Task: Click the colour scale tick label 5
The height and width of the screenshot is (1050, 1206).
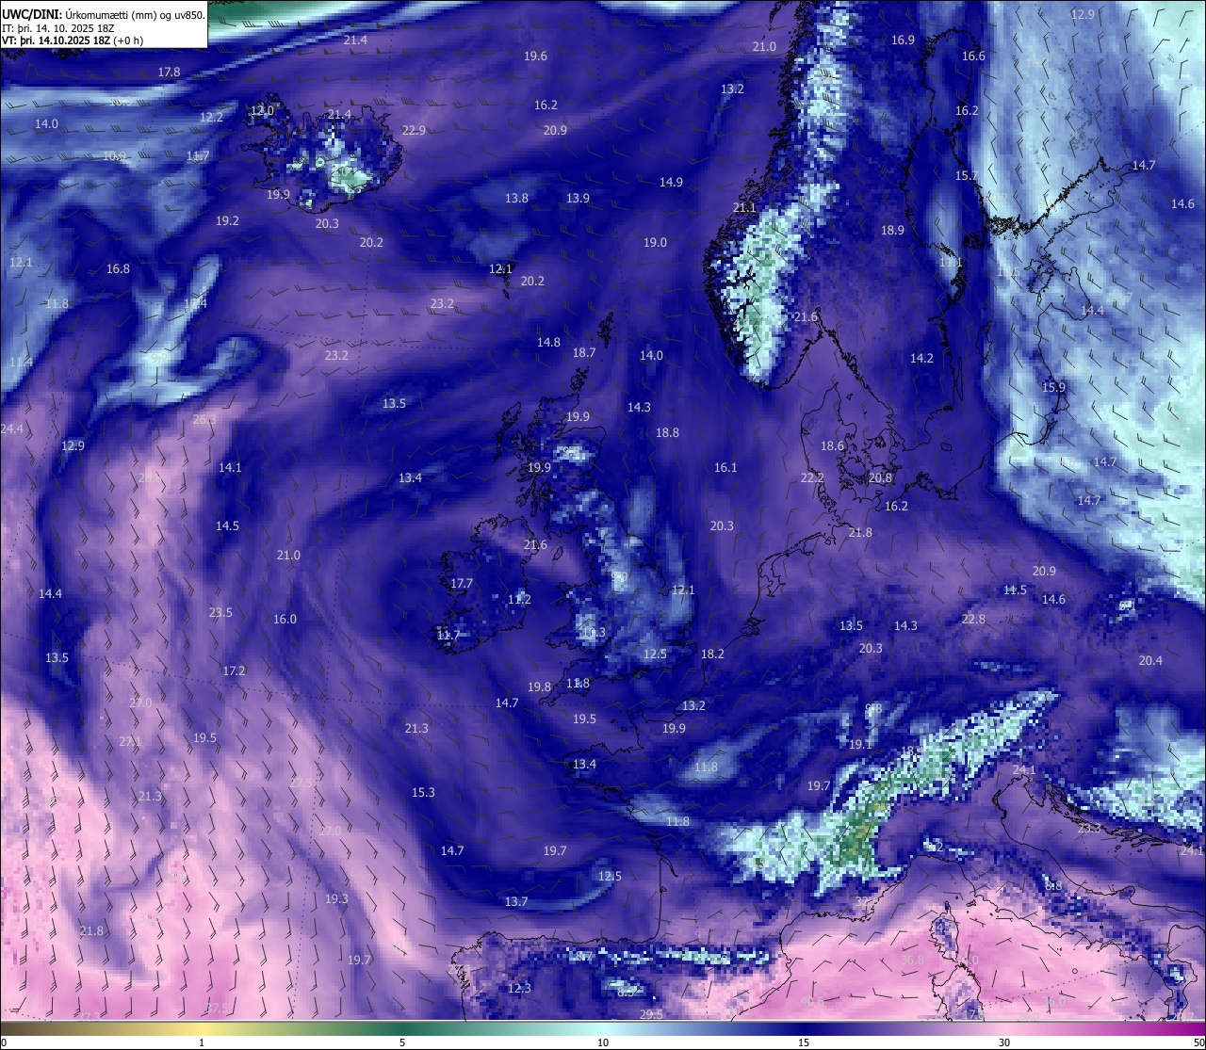Action: tap(402, 1042)
